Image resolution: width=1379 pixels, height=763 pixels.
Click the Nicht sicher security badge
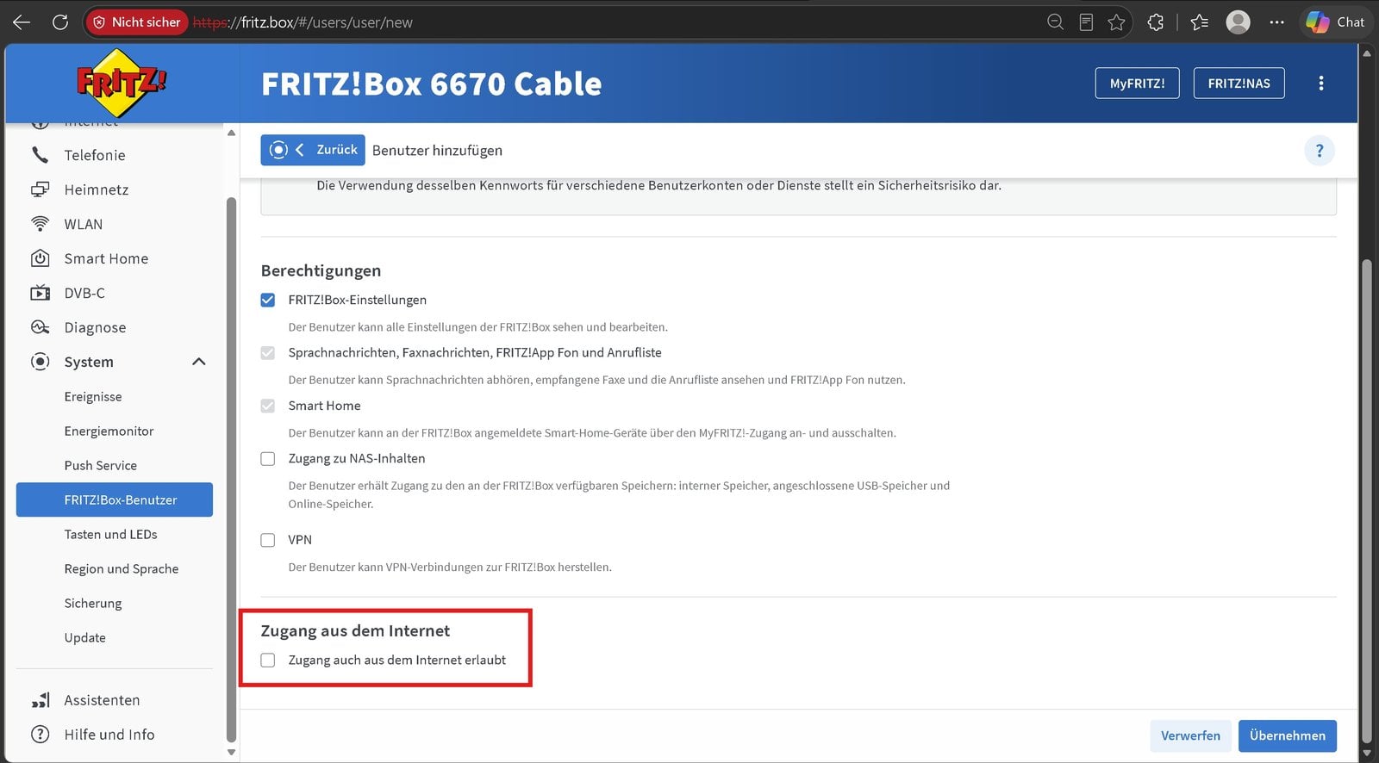(x=136, y=22)
